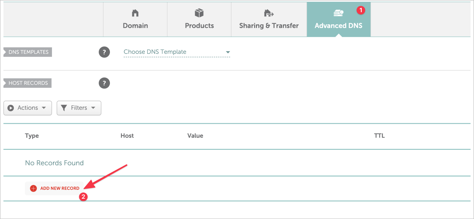Click the funnel icon in Filters button
The width and height of the screenshot is (474, 219).
[x=64, y=108]
